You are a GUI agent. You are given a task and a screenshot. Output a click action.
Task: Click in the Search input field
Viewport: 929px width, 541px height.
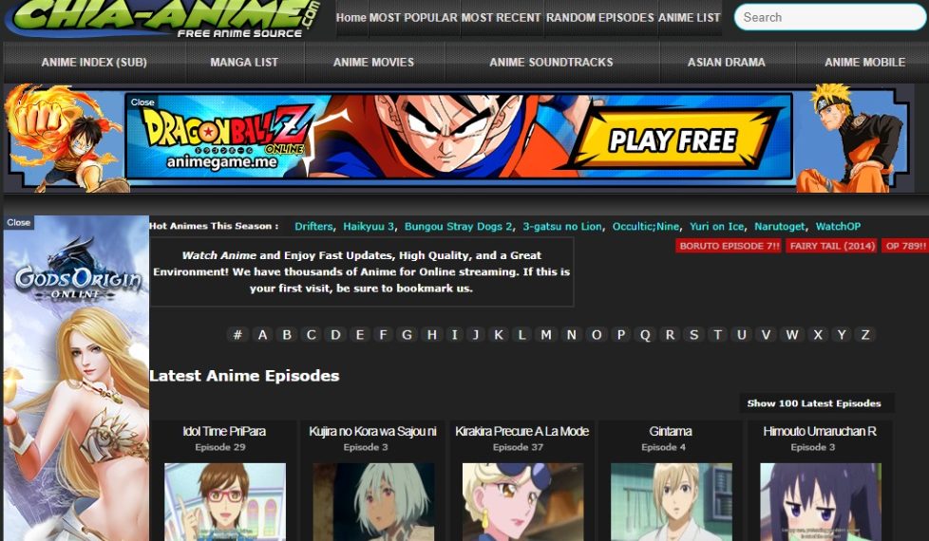pos(826,17)
